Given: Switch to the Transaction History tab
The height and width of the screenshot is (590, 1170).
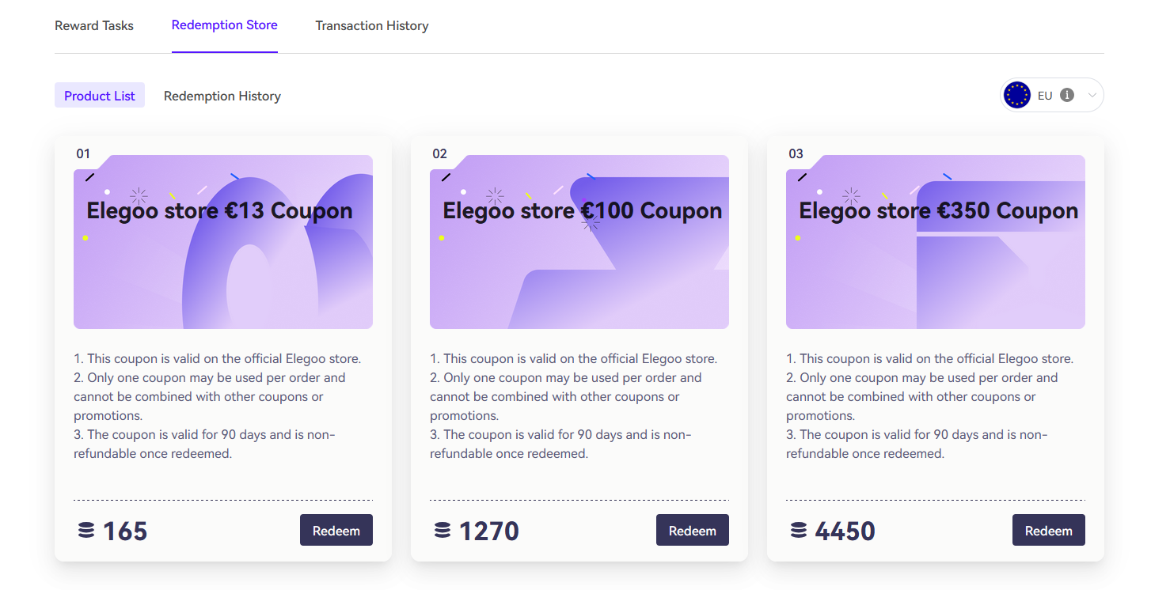Looking at the screenshot, I should pyautogui.click(x=372, y=25).
